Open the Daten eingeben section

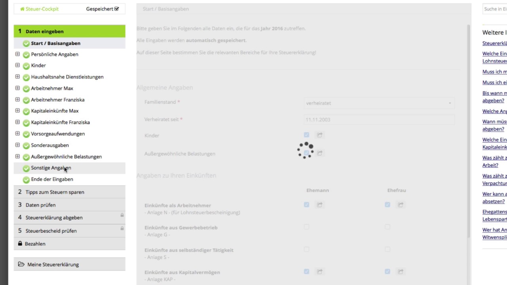pyautogui.click(x=69, y=31)
